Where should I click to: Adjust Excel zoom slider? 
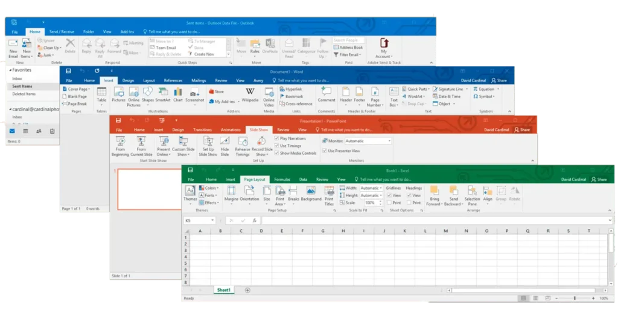(x=575, y=299)
